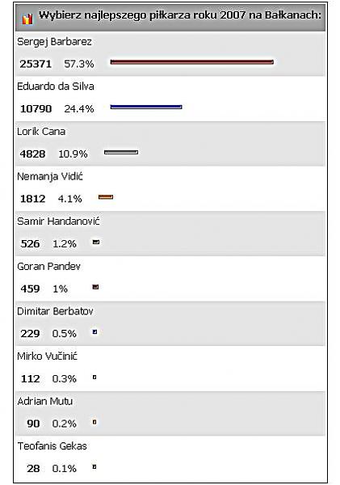Click Sergej Barbarez's dark red result bar
The width and height of the screenshot is (340, 485).
192,62
